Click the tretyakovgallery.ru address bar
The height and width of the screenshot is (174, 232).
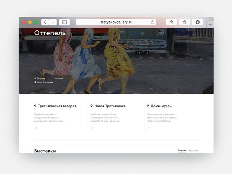coord(116,22)
